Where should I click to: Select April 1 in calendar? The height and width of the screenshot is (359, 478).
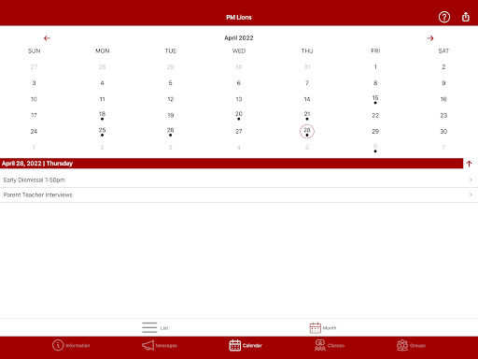click(x=375, y=66)
